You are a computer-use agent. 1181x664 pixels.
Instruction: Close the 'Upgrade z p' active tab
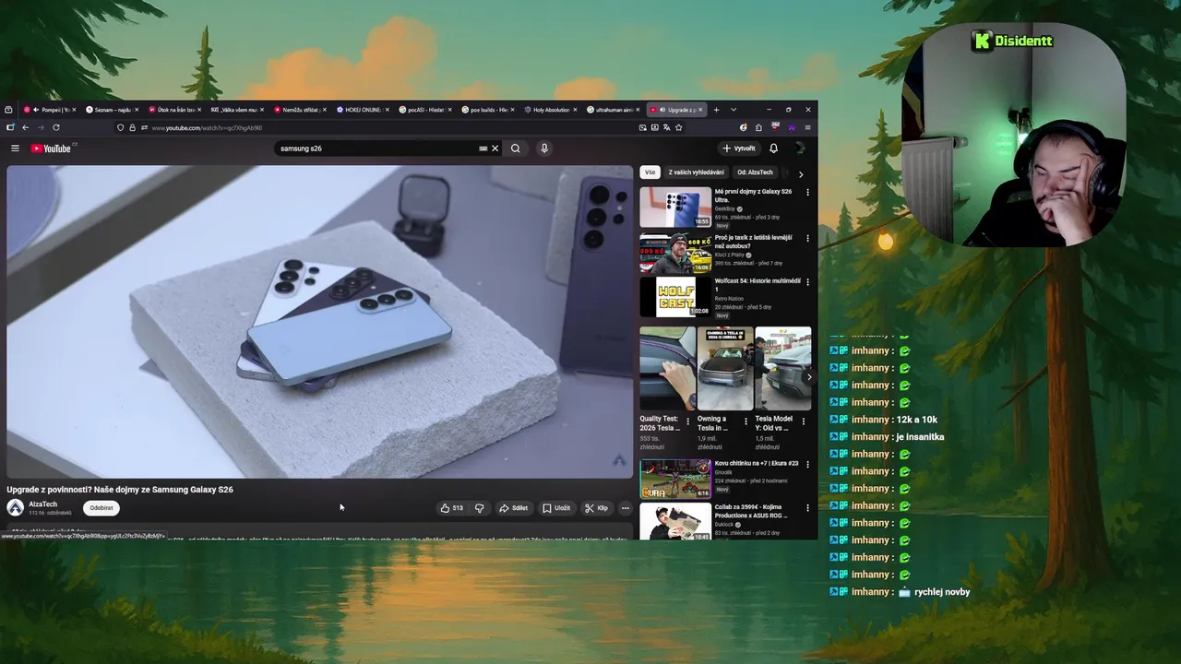click(700, 110)
